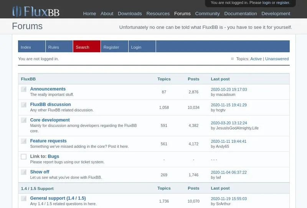Click the FluxBB logo
Screen dimensions: 307x208
click(36, 12)
